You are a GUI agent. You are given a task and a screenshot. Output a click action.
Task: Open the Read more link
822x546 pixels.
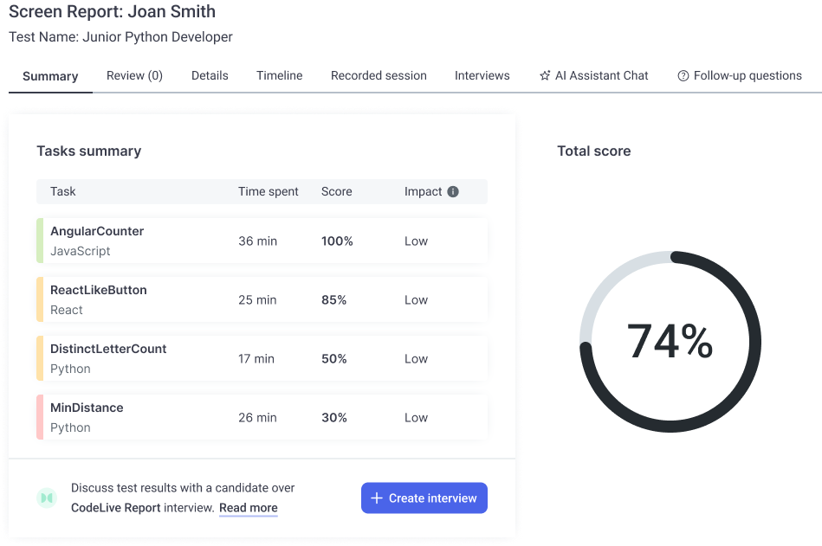pyautogui.click(x=249, y=508)
